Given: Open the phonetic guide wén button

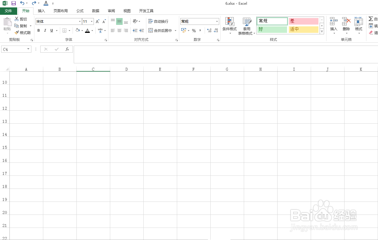Looking at the screenshot, I should point(100,30).
